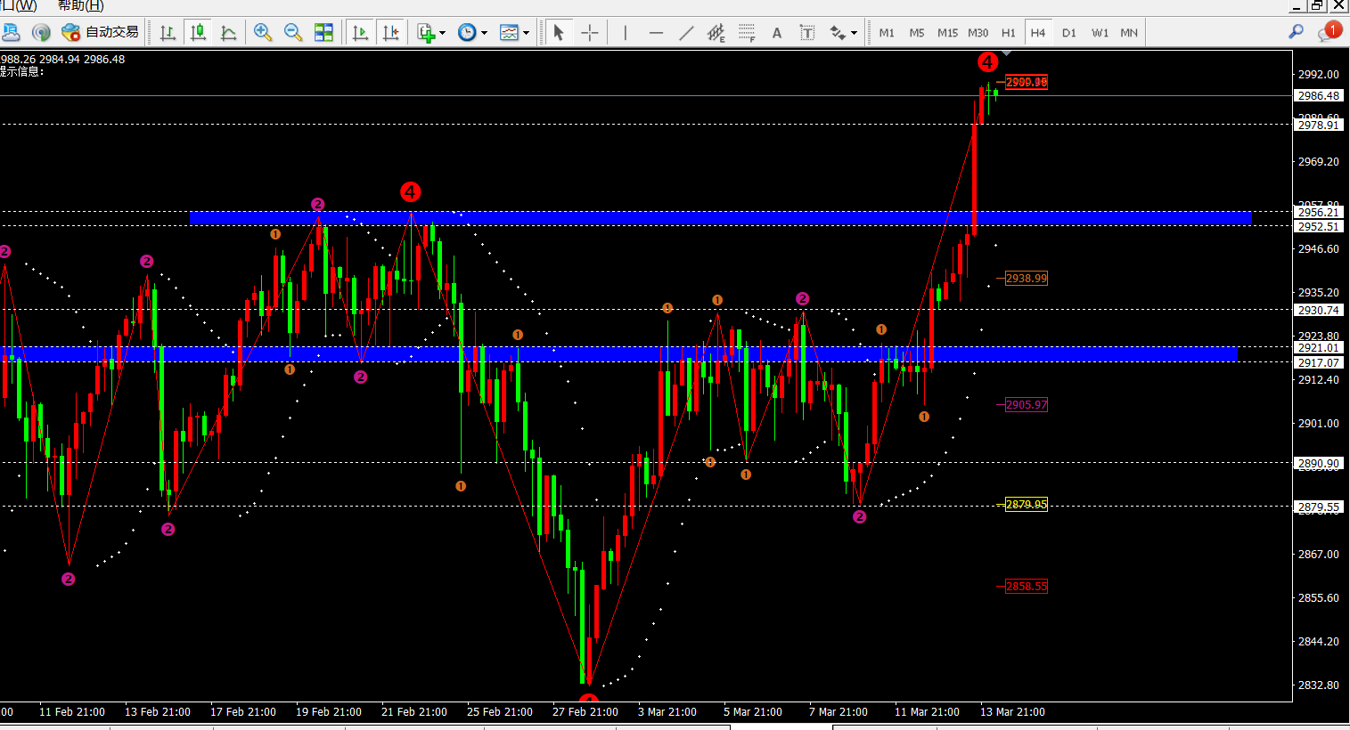Click the 2956.21 level axis label
This screenshot has width=1350, height=730.
1318,213
